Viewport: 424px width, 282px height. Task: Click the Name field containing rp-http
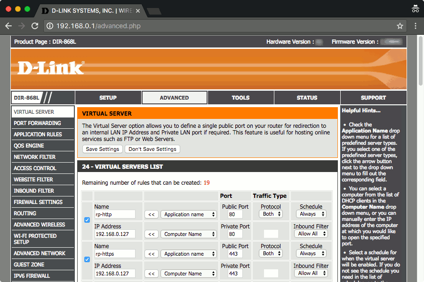click(x=115, y=214)
